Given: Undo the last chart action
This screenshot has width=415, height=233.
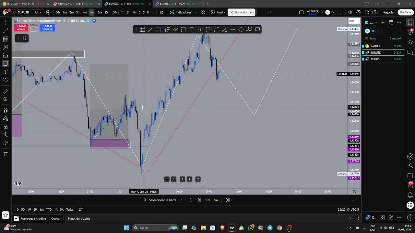Looking at the screenshot, I should 262,12.
